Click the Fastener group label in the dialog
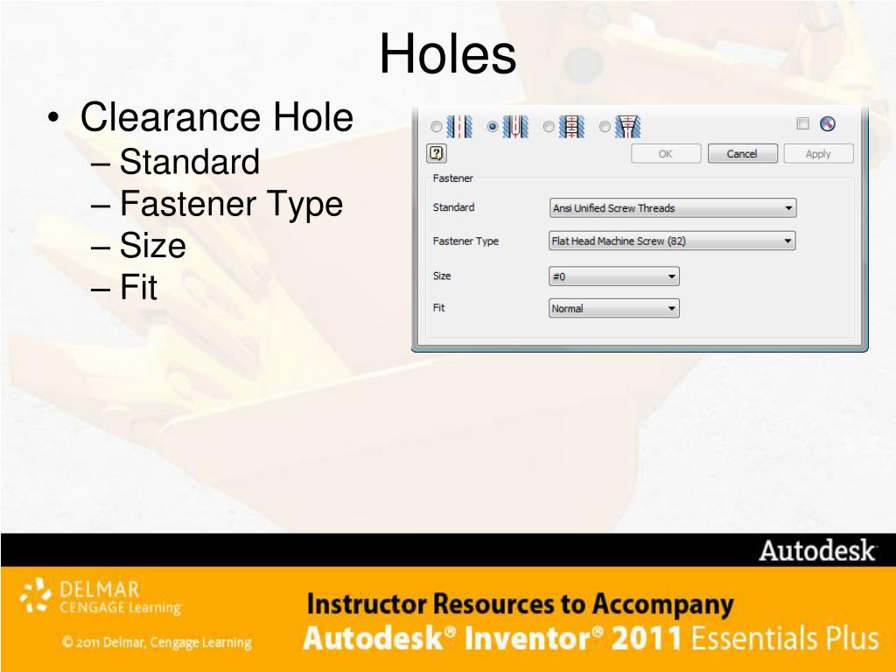The image size is (896, 672). pyautogui.click(x=452, y=178)
